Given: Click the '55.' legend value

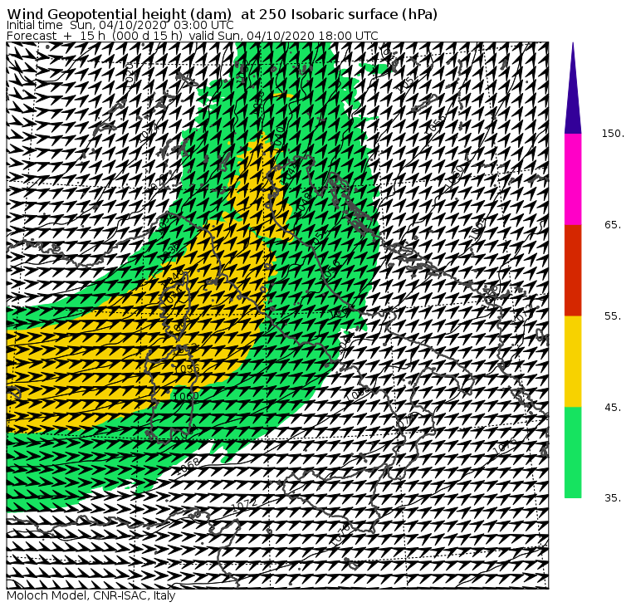Looking at the screenshot, I should coord(613,316).
